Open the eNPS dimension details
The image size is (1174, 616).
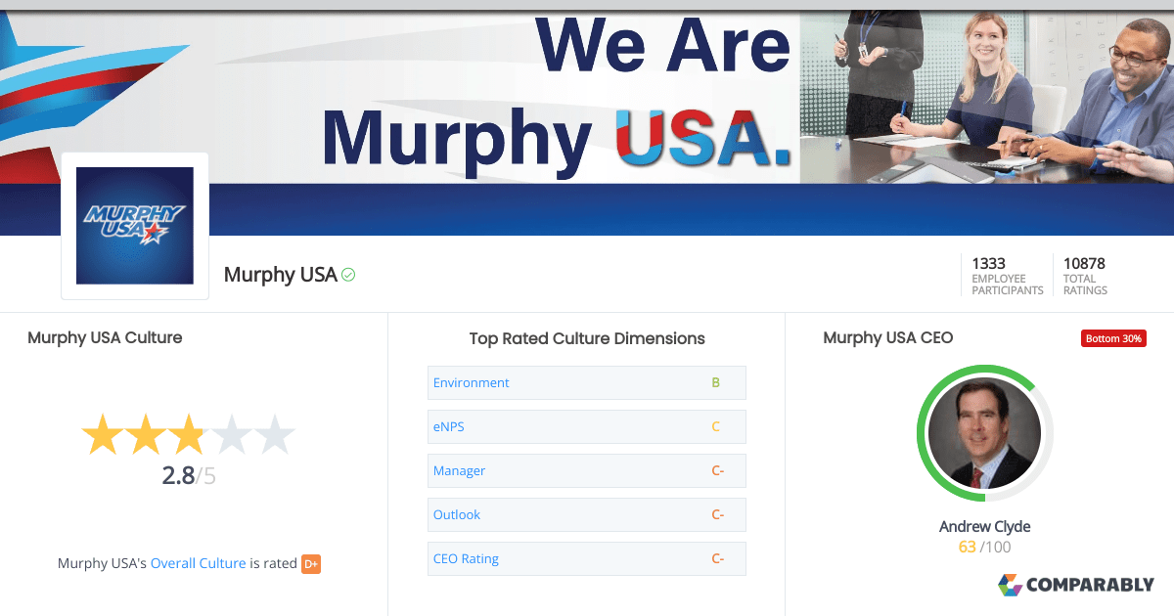tap(448, 426)
